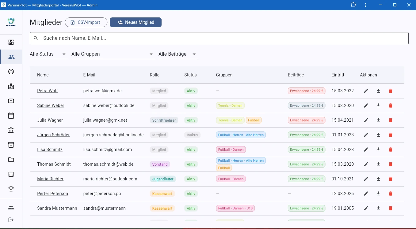Open the statistics chart icon in the sidebar
416x229 pixels.
(x=11, y=174)
